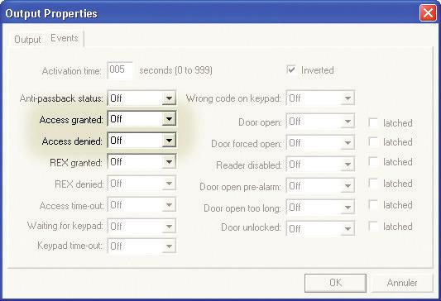Viewport: 441px width, 301px height.
Task: Expand the Wrong code on keypad dropdown
Action: pos(320,98)
